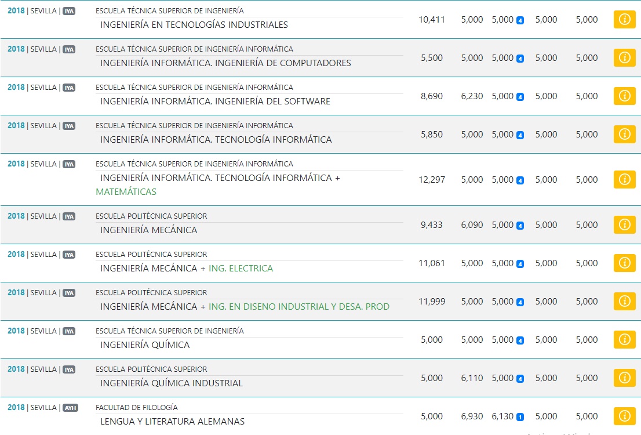Click info icon for Ingeniería del Software row
This screenshot has height=435, width=641.
click(x=624, y=96)
